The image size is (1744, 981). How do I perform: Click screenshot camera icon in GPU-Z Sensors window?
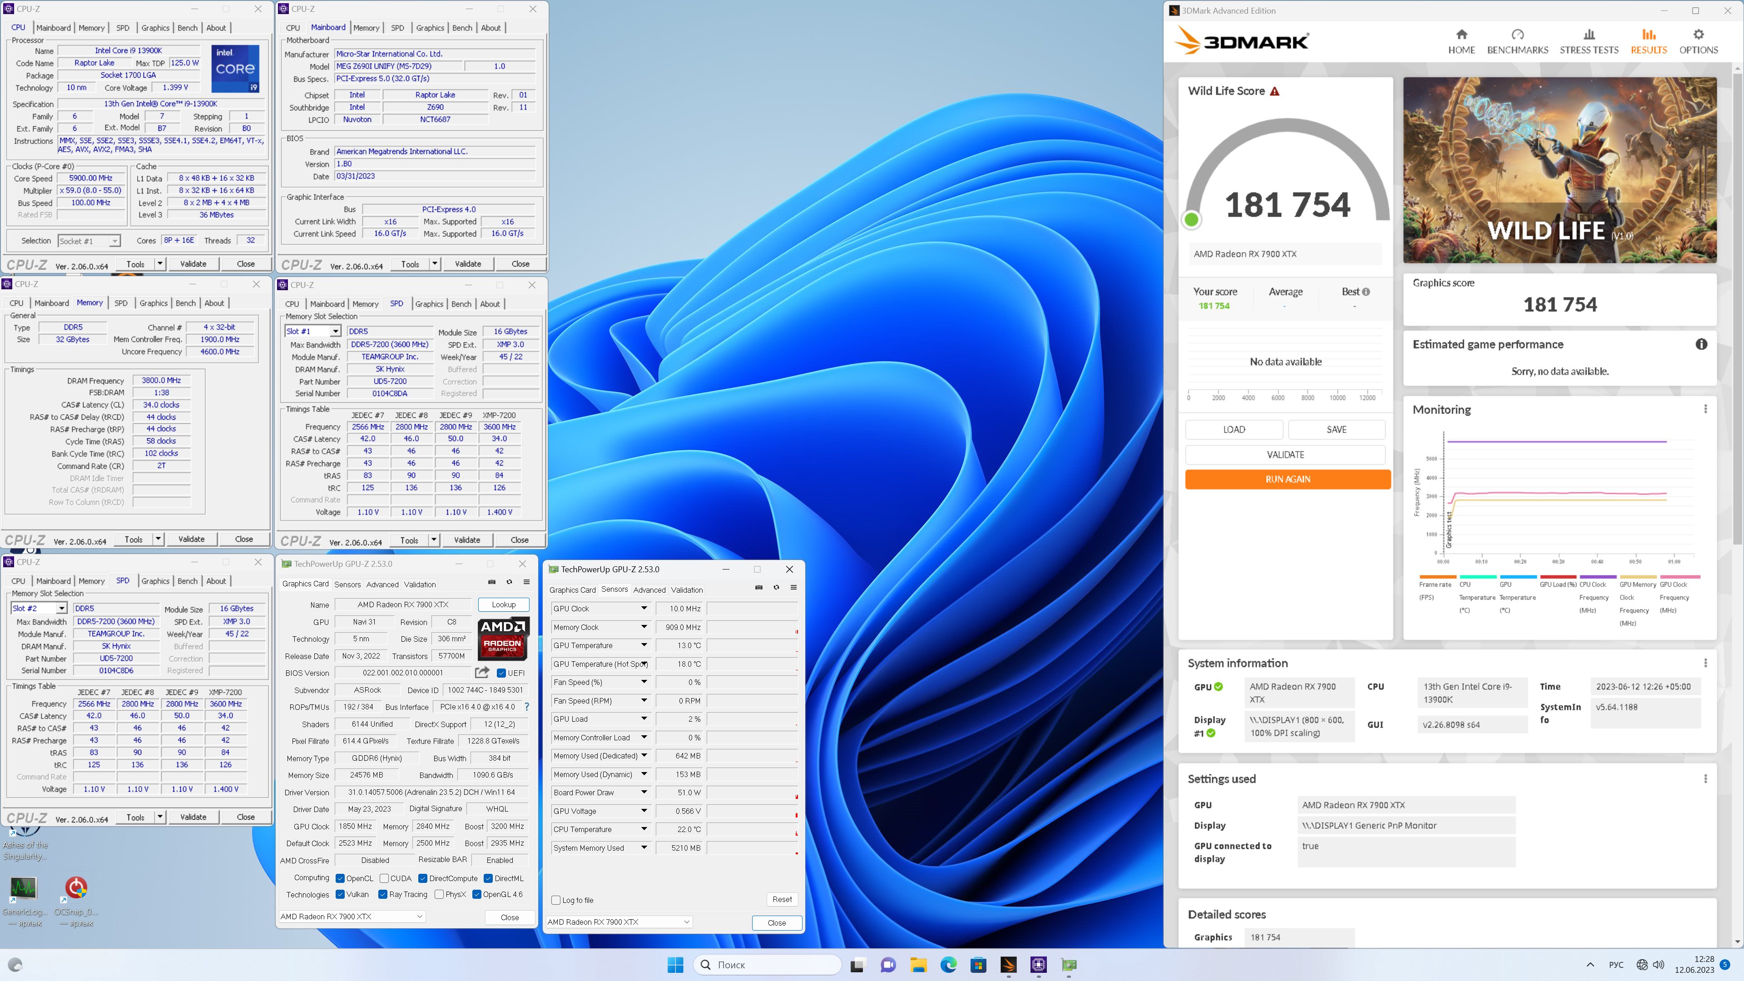758,587
